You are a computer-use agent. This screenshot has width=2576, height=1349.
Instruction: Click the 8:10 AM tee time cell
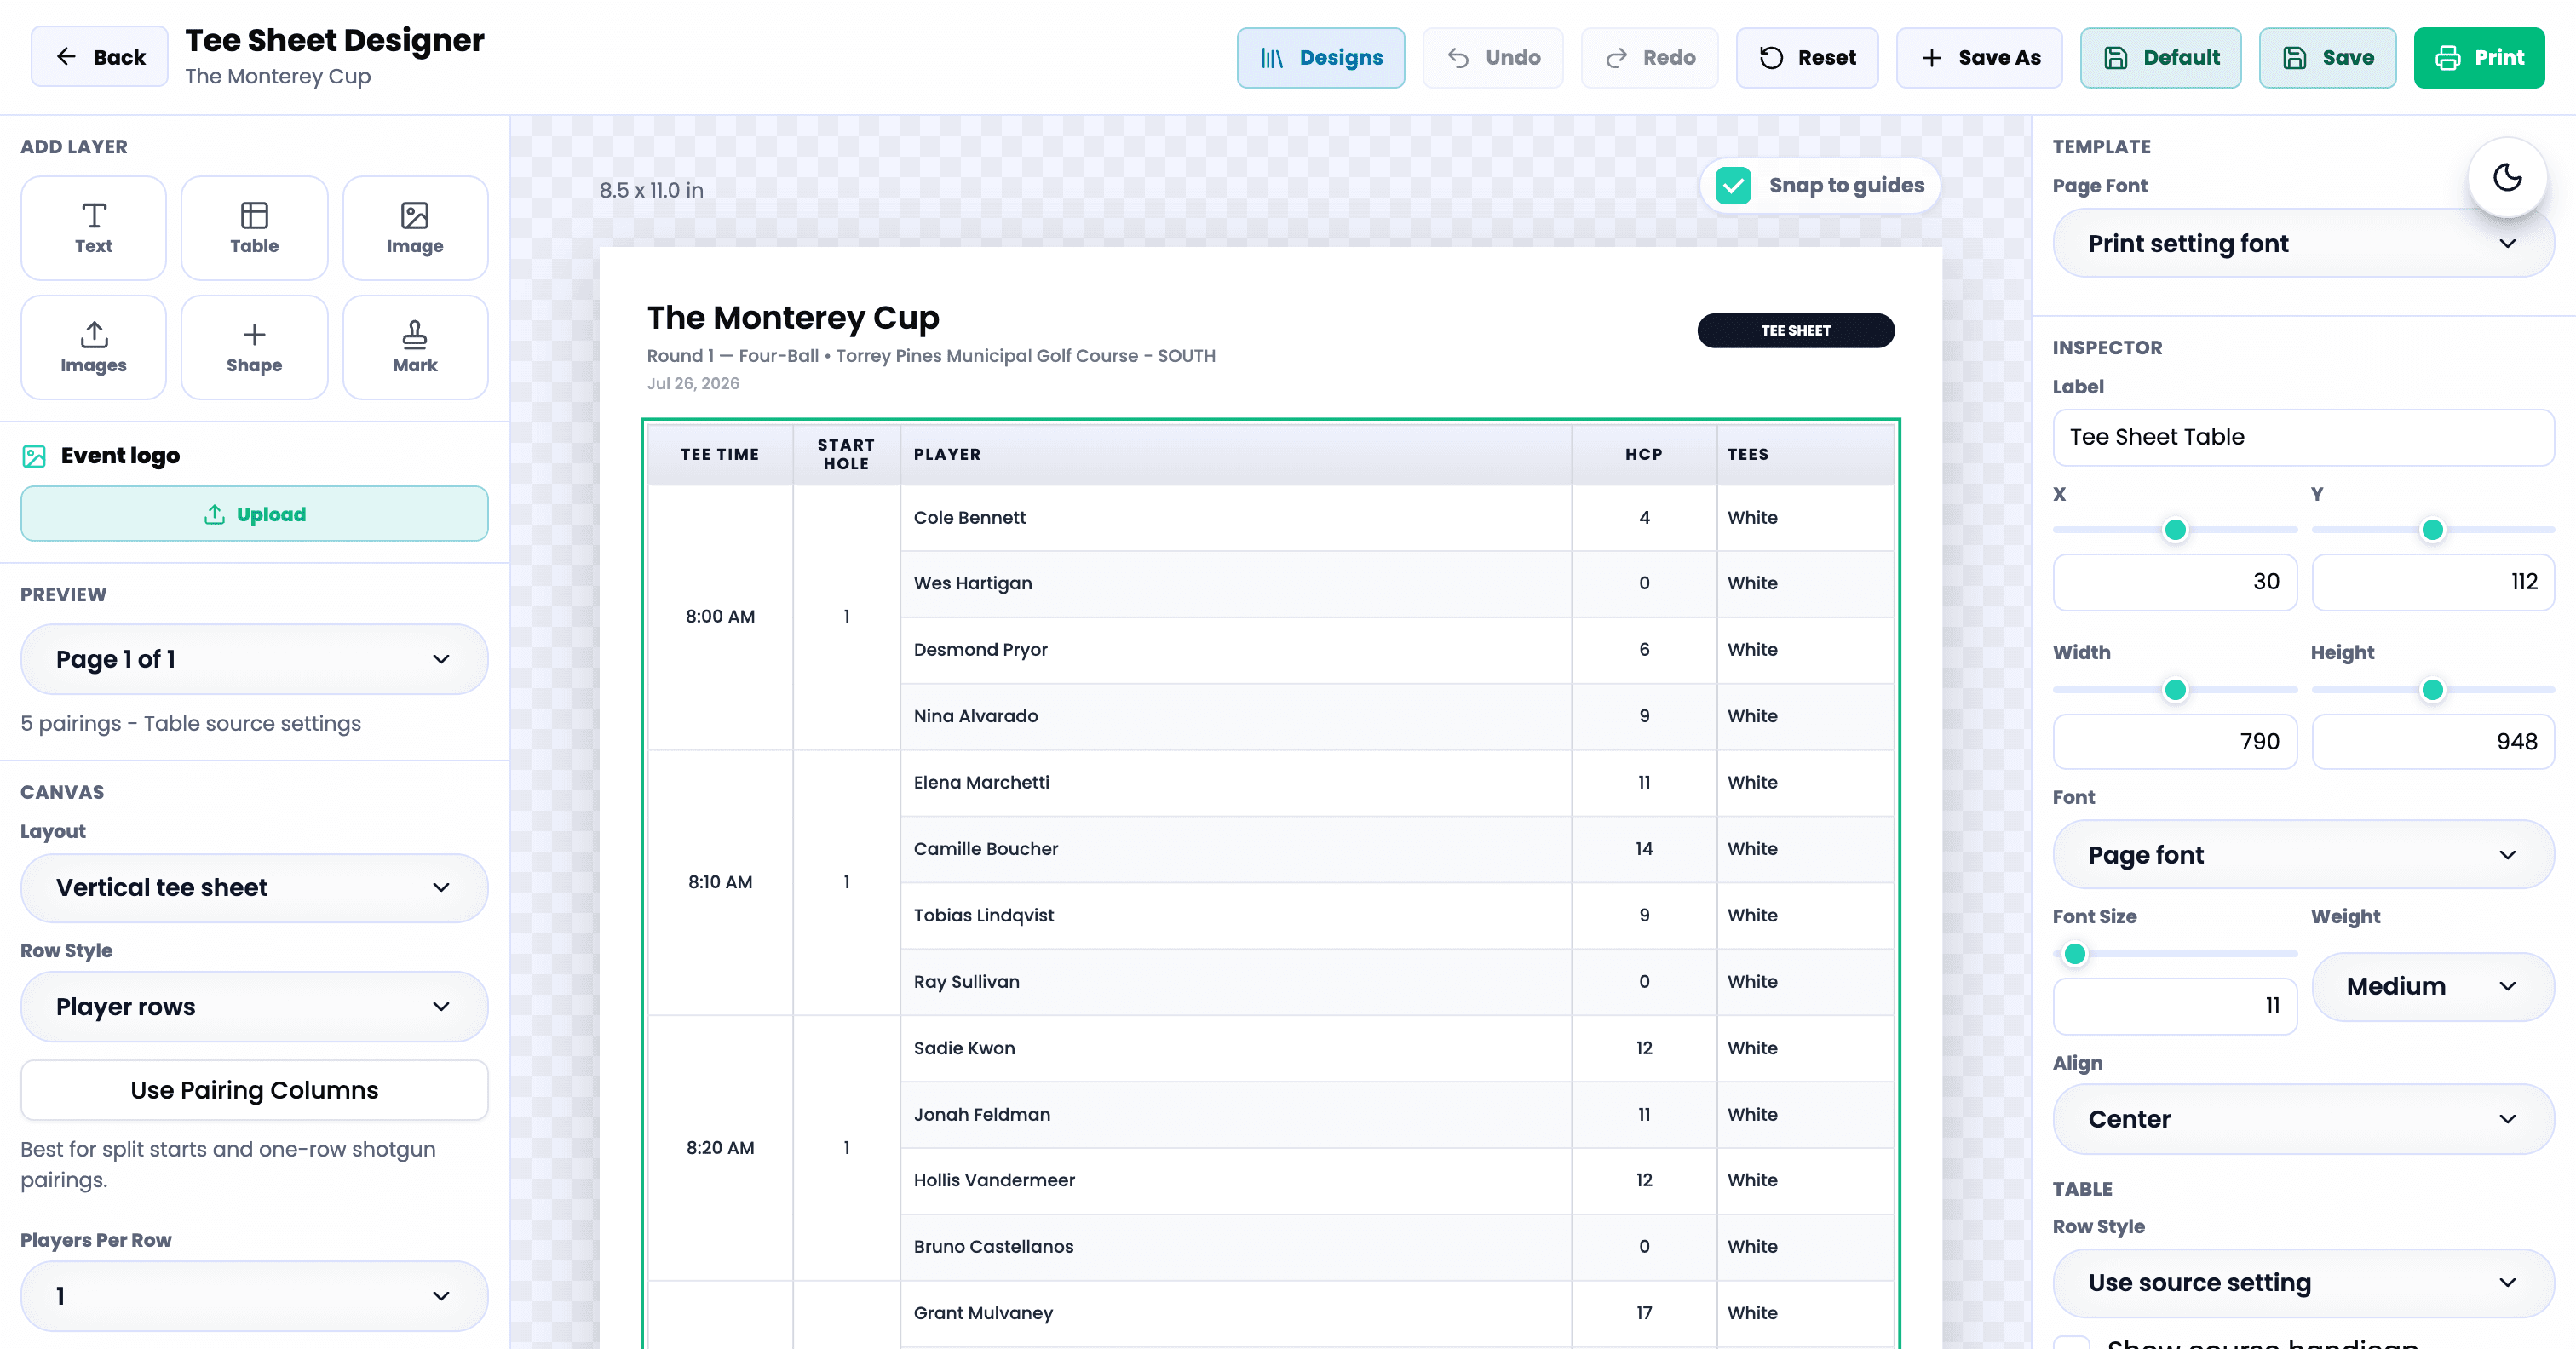(720, 883)
